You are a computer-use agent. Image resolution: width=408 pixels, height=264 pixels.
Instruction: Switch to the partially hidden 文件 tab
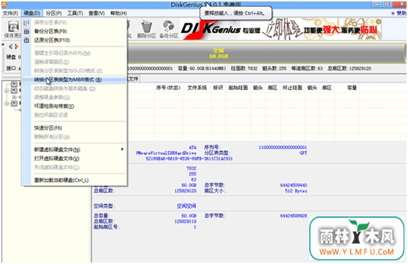(x=133, y=79)
